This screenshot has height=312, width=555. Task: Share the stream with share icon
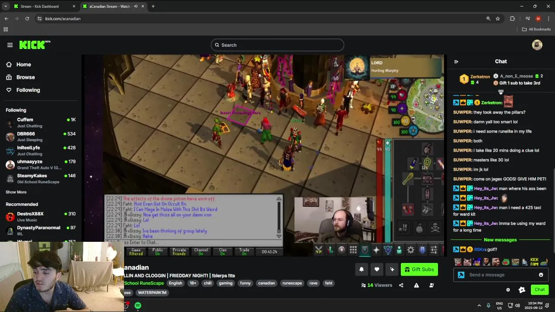coord(401,285)
